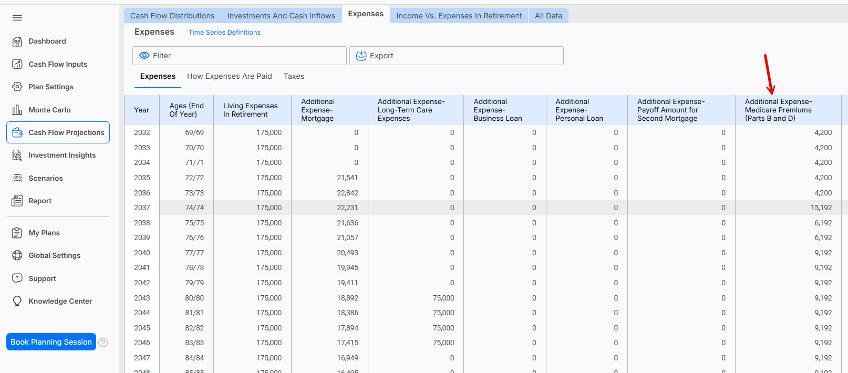Click the Cash Flow Inputs icon
This screenshot has width=848, height=373.
point(17,64)
